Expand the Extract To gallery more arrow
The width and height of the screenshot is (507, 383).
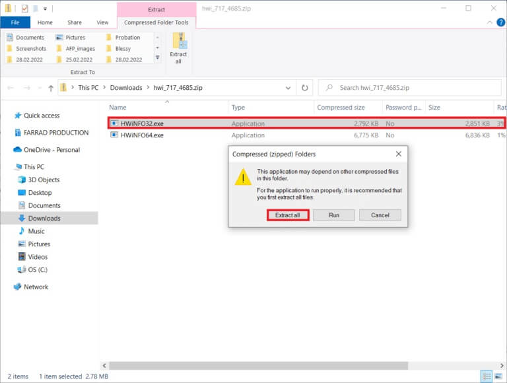[x=158, y=57]
